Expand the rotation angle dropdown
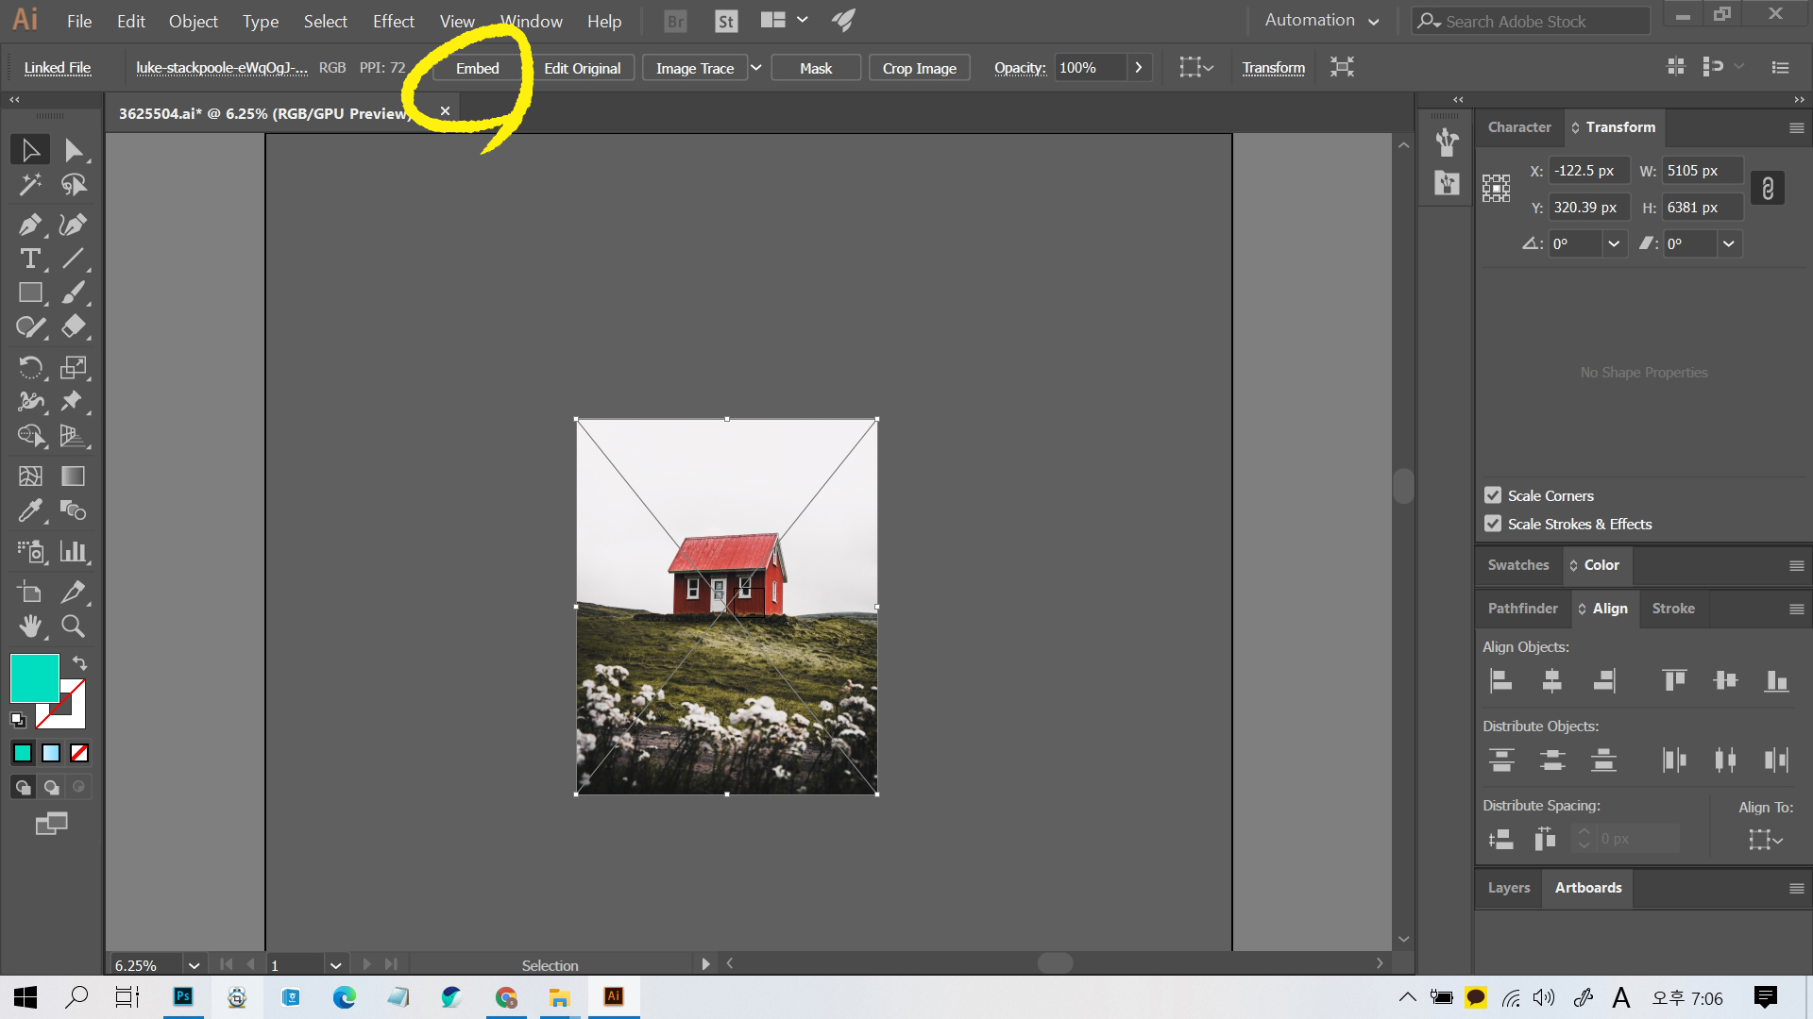The height and width of the screenshot is (1019, 1813). tap(1614, 243)
